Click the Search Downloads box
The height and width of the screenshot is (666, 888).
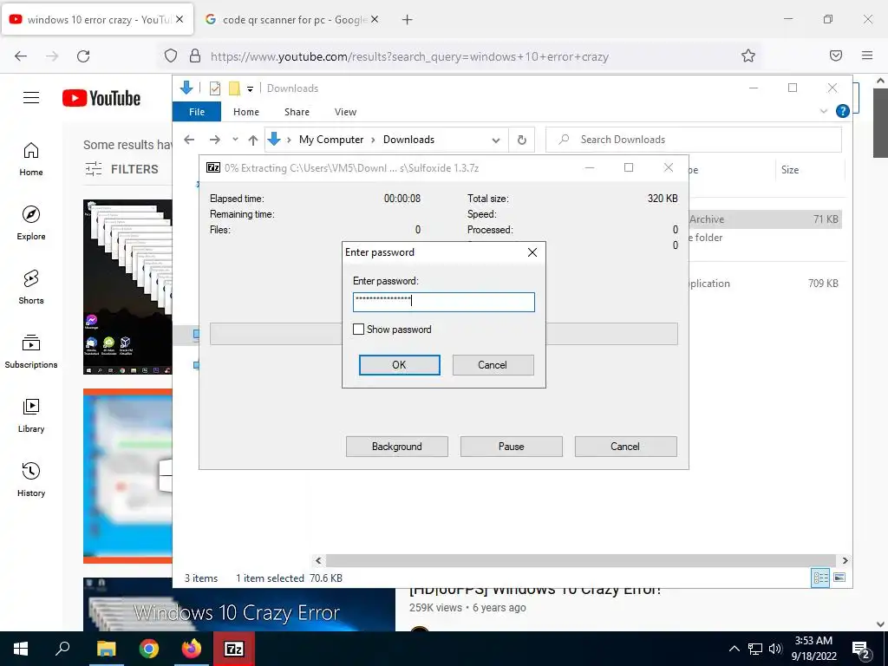click(694, 140)
